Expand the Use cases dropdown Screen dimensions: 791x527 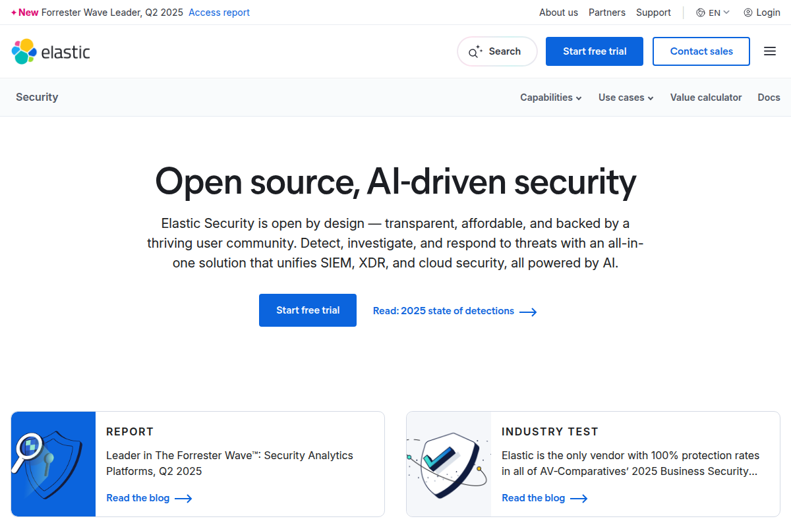pyautogui.click(x=625, y=97)
